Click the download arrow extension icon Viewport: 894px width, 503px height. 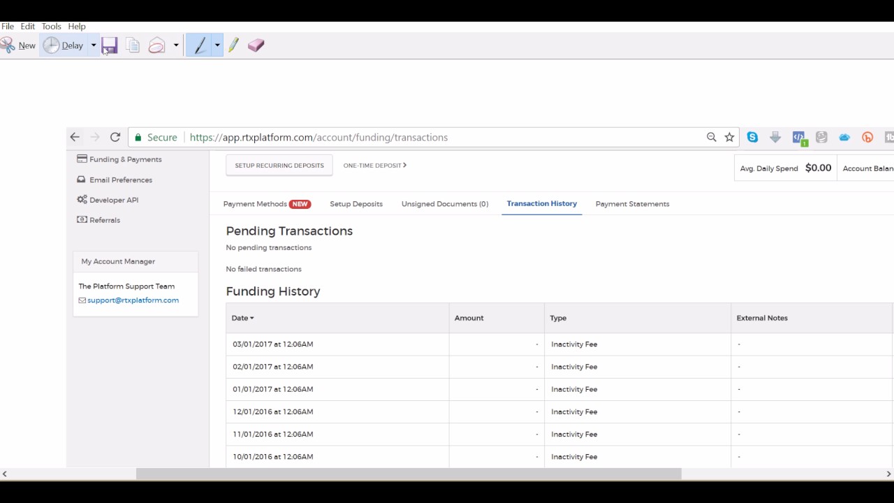[775, 138]
